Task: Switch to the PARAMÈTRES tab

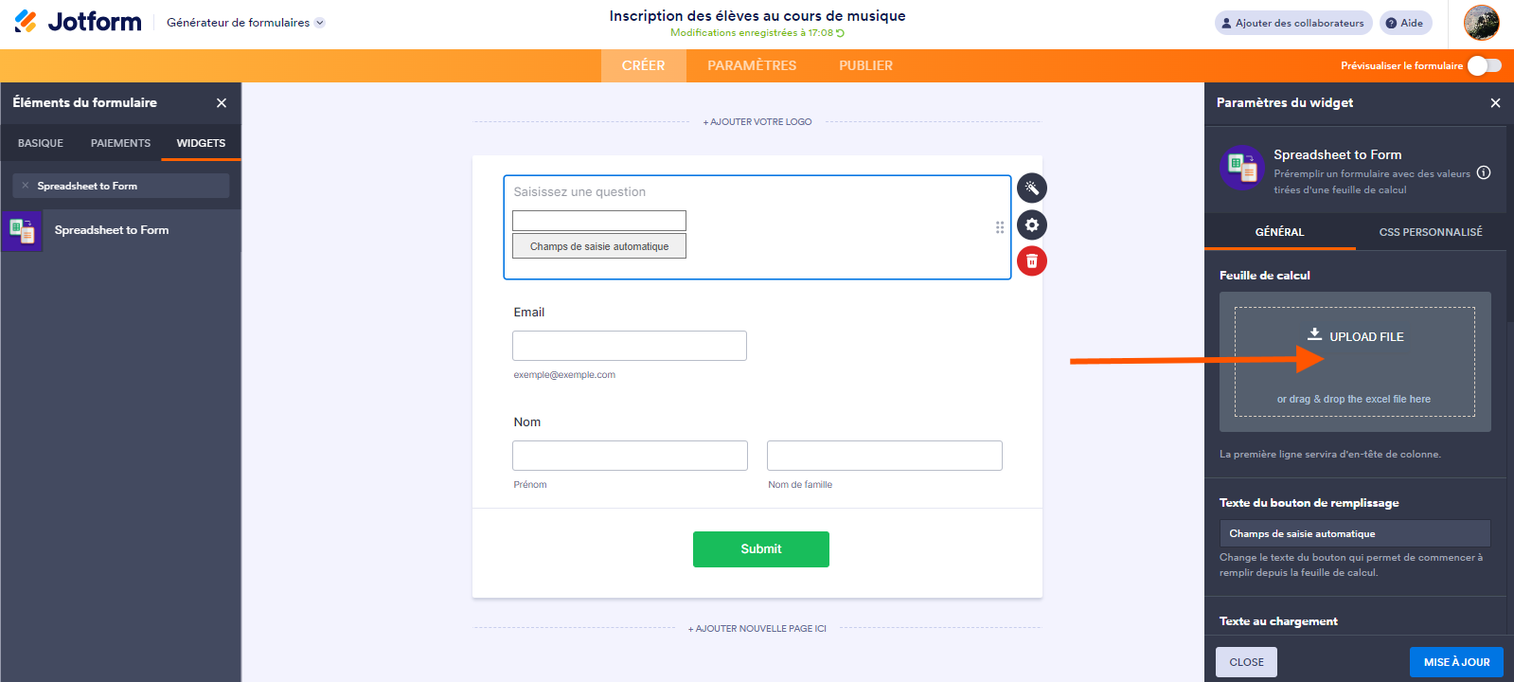Action: (752, 65)
